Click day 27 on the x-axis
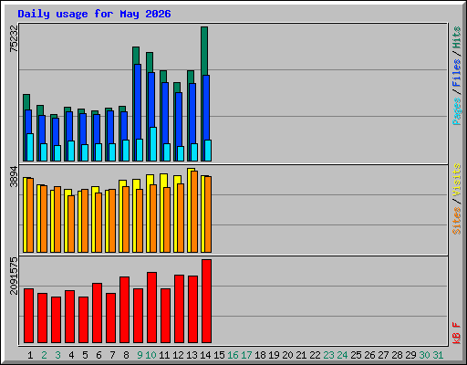 click(x=383, y=355)
